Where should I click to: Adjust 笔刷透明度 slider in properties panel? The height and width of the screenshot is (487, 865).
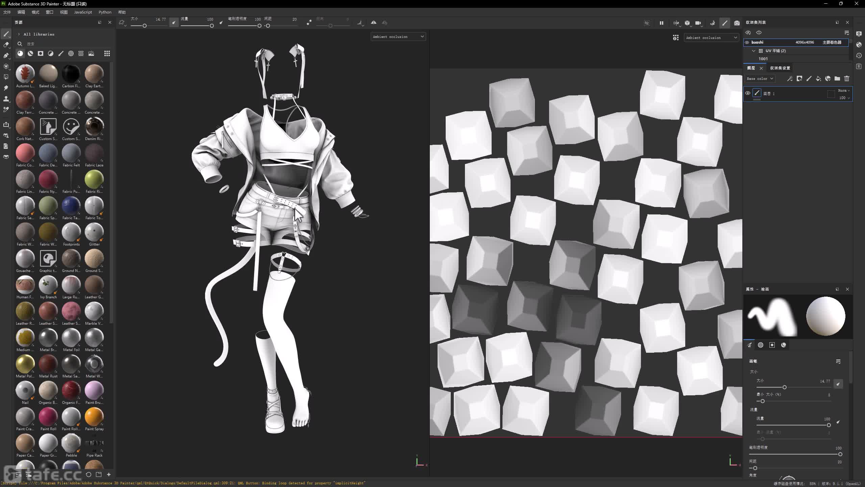coord(795,454)
